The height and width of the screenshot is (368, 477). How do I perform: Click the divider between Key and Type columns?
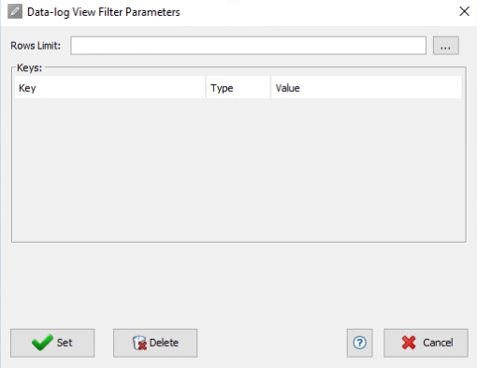206,88
